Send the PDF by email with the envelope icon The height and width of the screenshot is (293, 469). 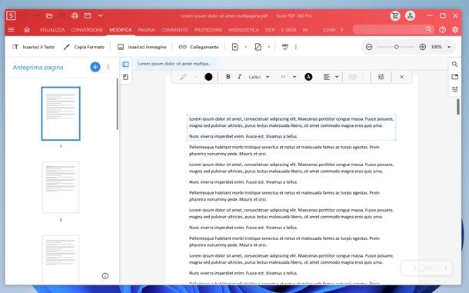(88, 15)
